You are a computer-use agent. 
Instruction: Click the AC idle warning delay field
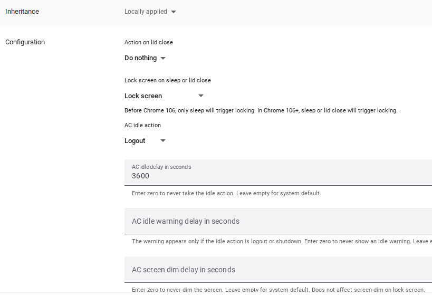[x=278, y=221]
